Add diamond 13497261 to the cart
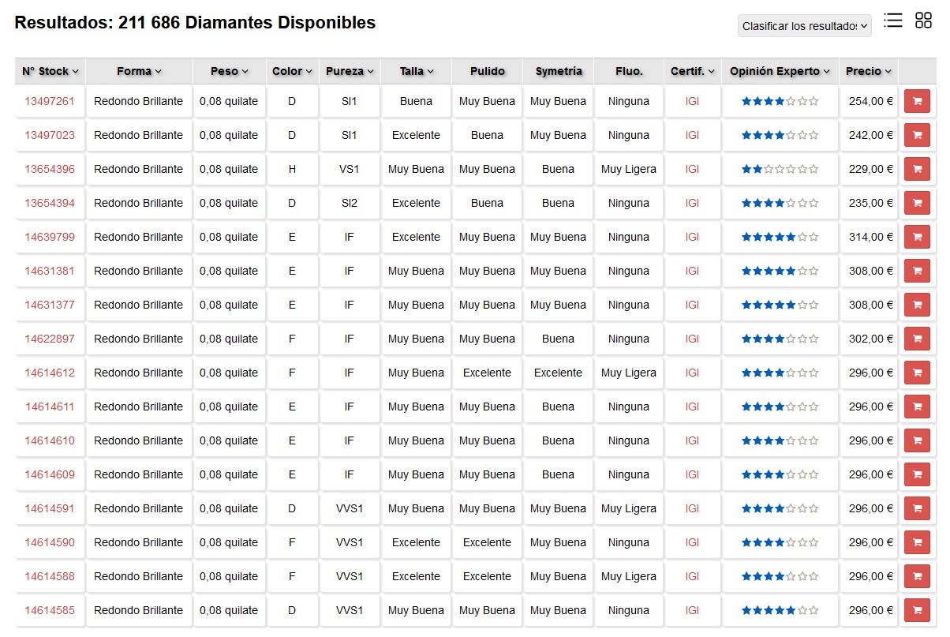 (x=917, y=101)
